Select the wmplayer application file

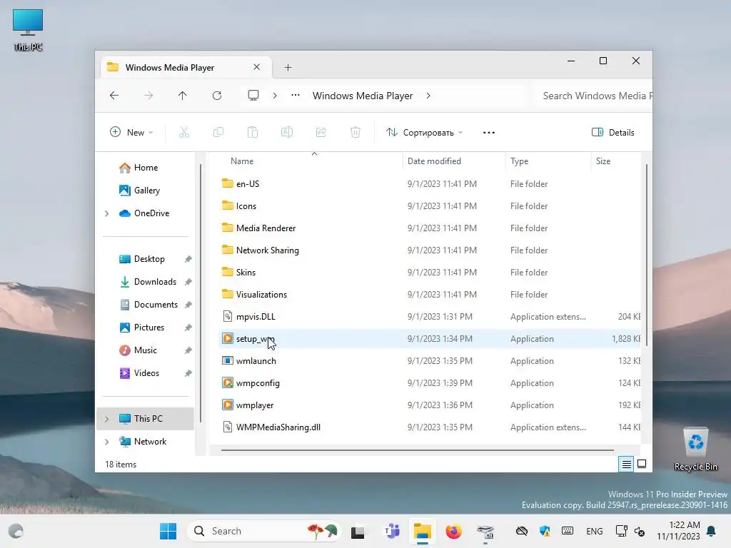click(x=255, y=405)
